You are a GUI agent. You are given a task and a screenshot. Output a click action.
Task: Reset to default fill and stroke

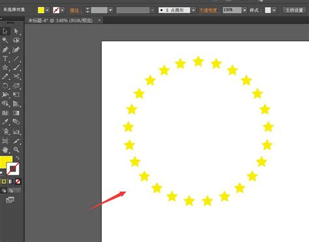tap(2, 174)
